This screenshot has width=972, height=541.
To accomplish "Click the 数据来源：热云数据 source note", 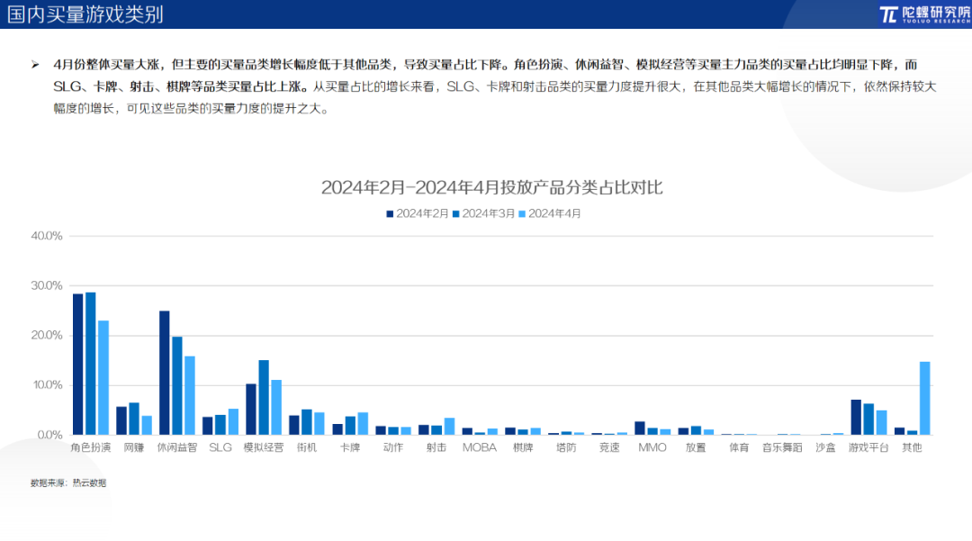I will pos(68,482).
